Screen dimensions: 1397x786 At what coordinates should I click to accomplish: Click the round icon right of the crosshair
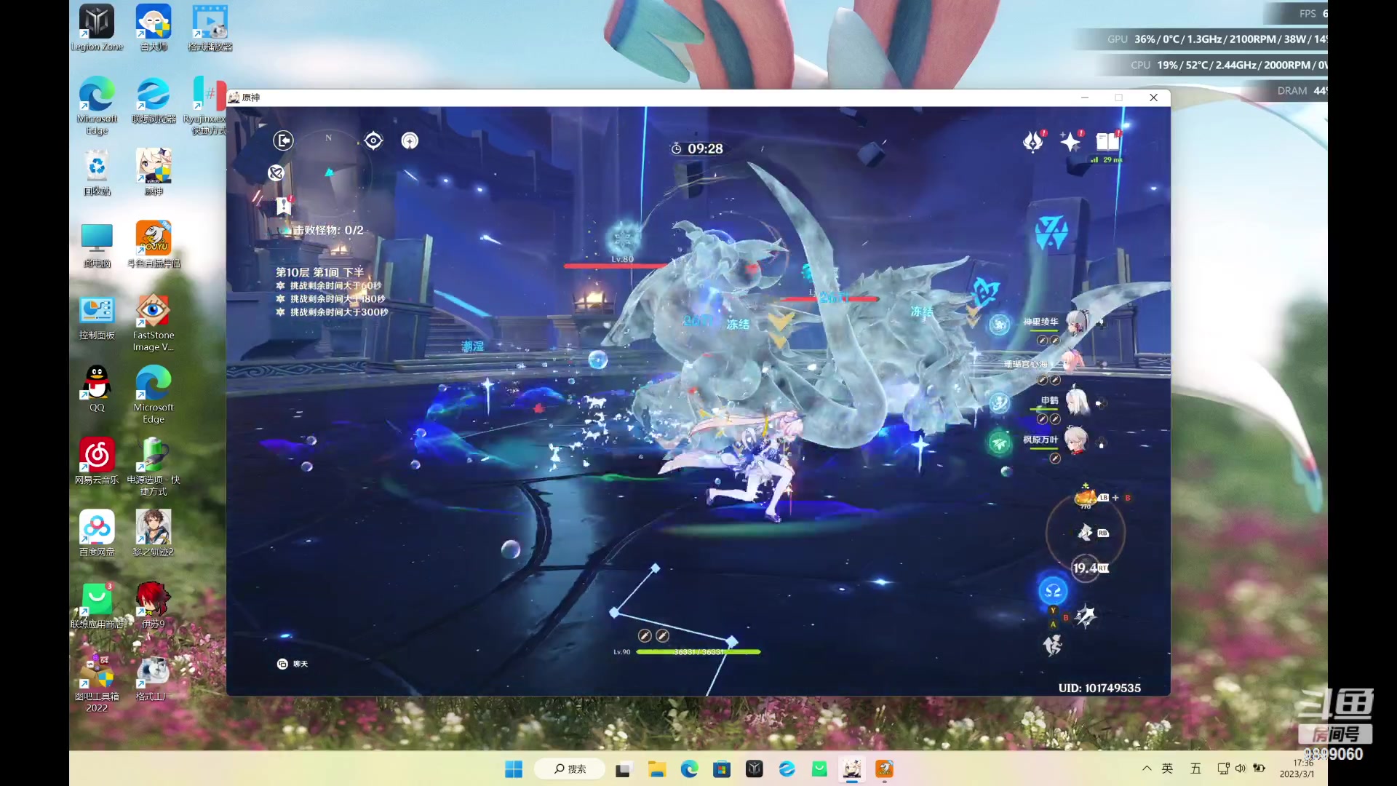pos(410,140)
